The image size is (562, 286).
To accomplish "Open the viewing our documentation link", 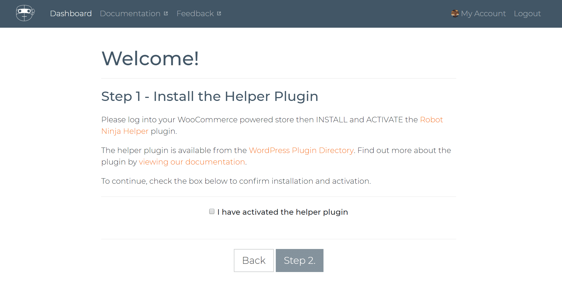I will point(192,162).
